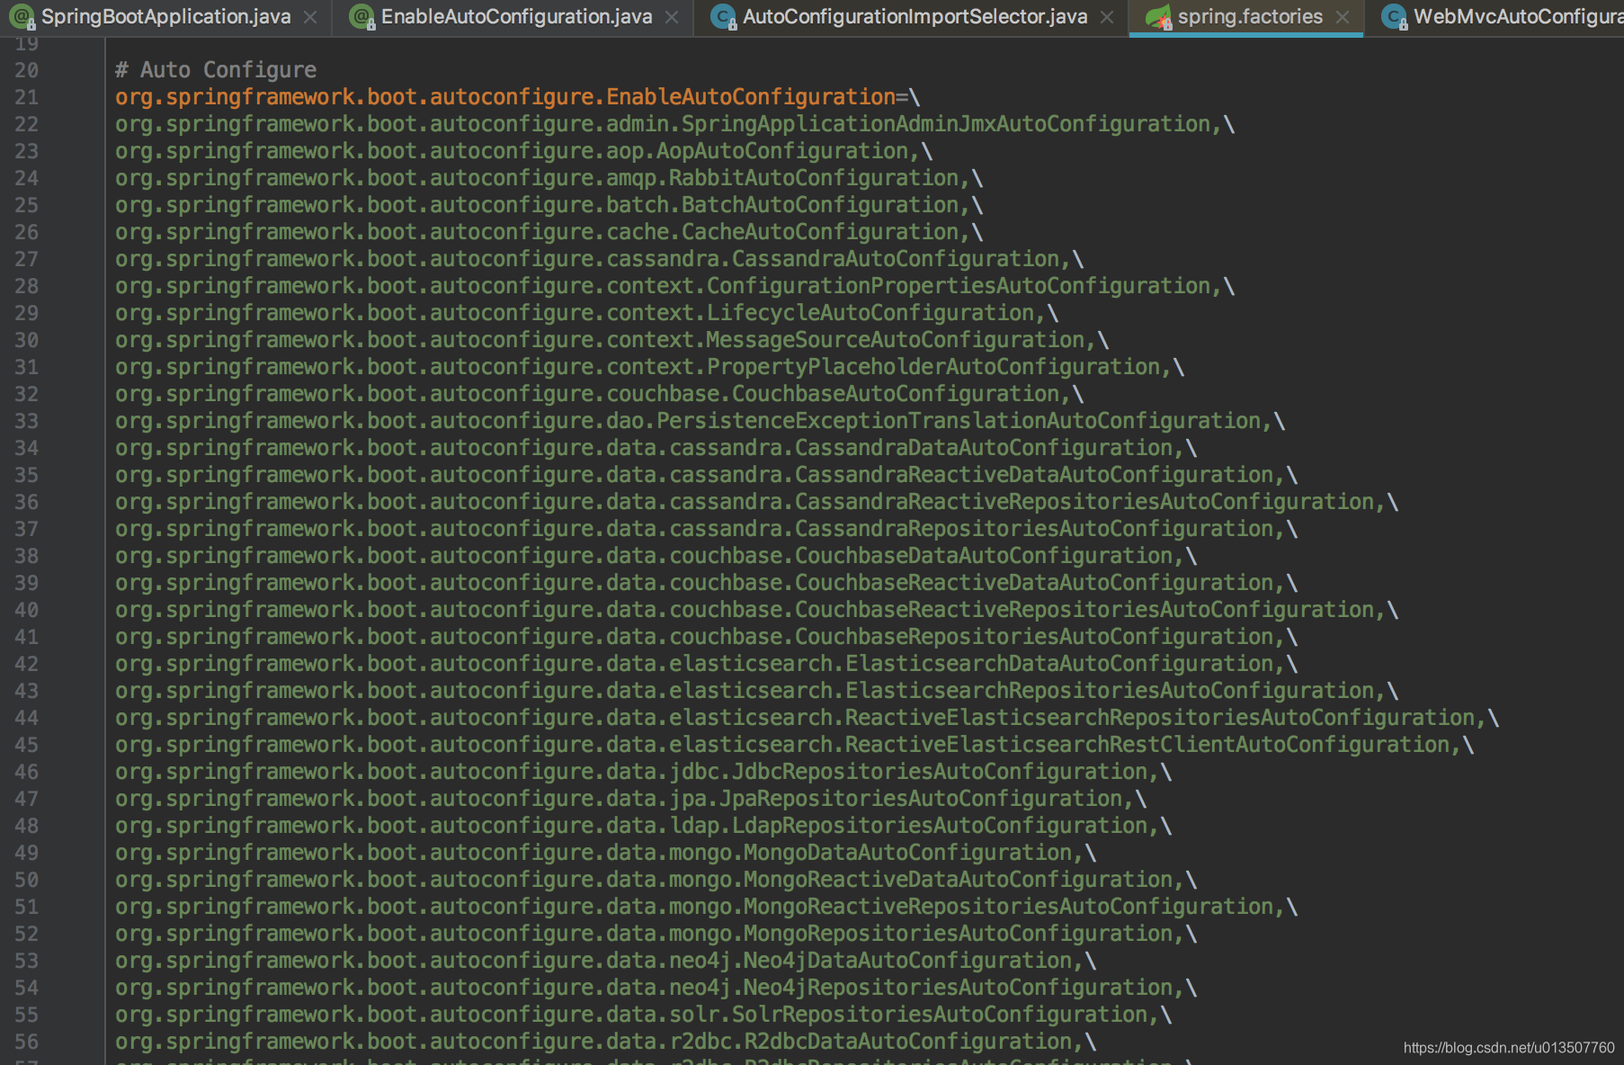Click the ElasticsearchDataAutoConfiguration line

click(x=706, y=664)
